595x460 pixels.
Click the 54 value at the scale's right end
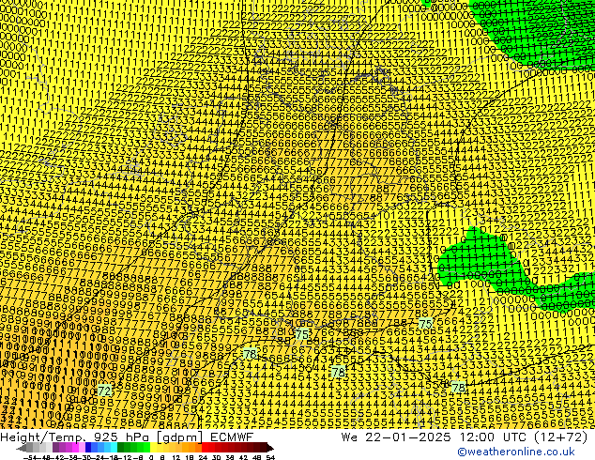tap(270, 457)
